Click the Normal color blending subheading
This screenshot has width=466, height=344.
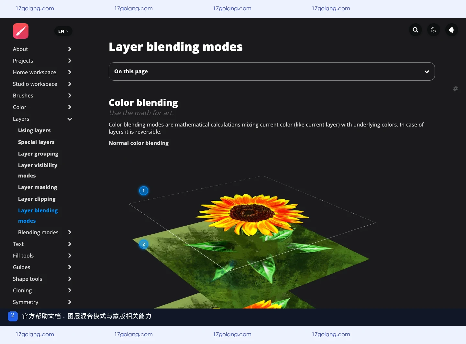click(139, 143)
